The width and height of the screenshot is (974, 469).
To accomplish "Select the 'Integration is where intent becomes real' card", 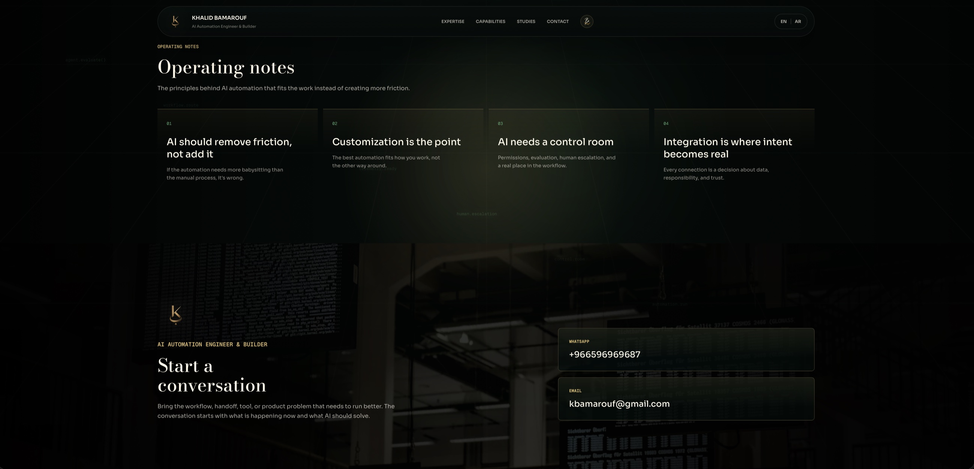I will pyautogui.click(x=734, y=151).
